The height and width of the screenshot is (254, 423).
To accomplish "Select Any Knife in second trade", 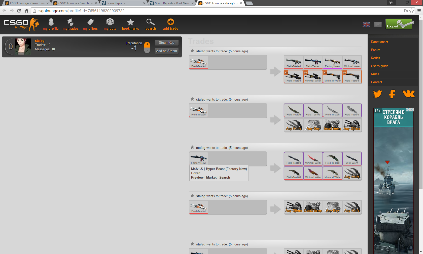I will [294, 125].
